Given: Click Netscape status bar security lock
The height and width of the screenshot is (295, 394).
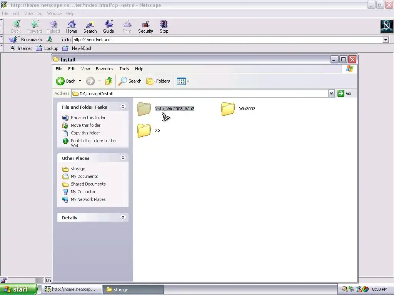Looking at the screenshot, I should tap(3, 280).
